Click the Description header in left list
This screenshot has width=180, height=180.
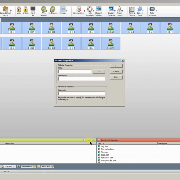(x=50, y=143)
